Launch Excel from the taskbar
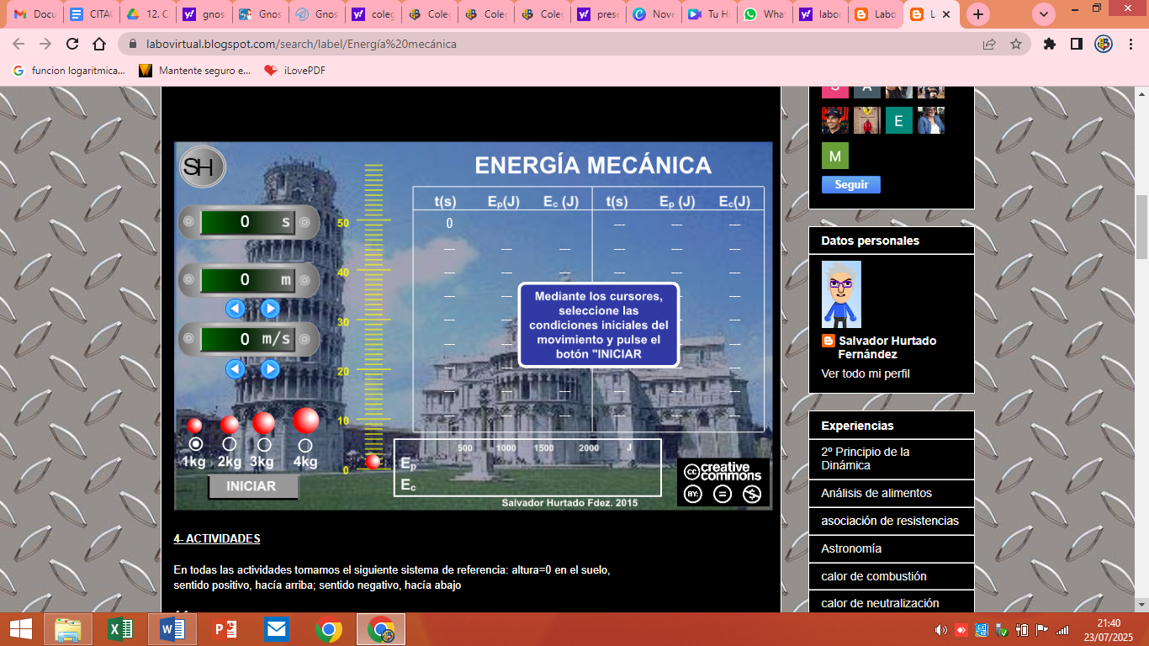This screenshot has width=1149, height=646. tap(120, 629)
